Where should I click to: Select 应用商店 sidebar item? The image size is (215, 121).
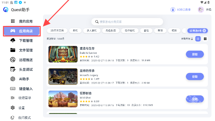pos(22,31)
